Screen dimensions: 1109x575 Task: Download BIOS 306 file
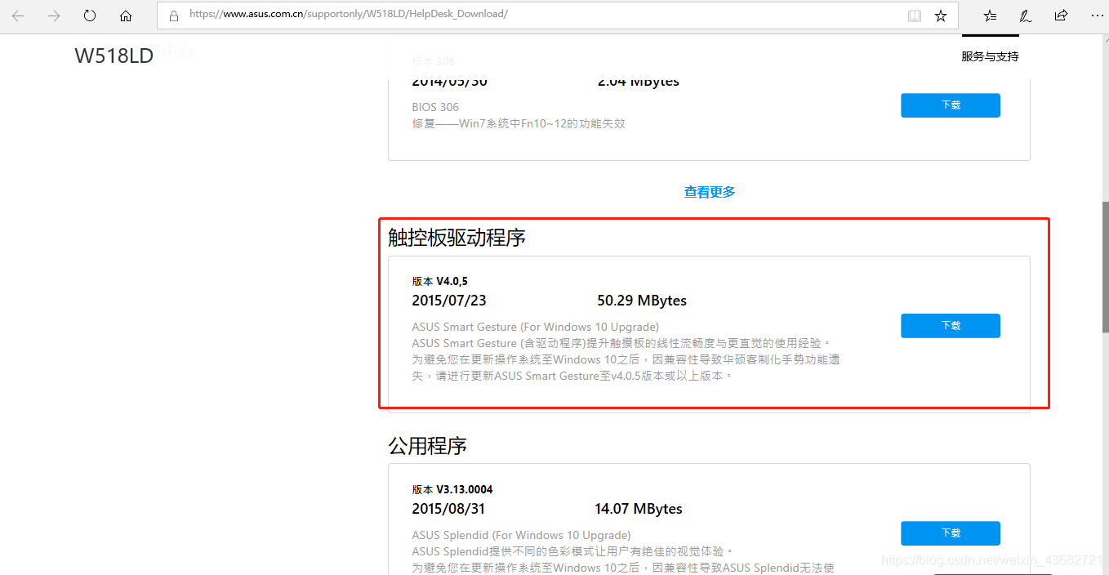(951, 105)
